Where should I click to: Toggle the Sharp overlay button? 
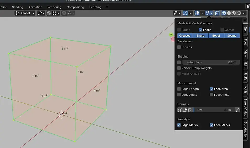(x=200, y=36)
